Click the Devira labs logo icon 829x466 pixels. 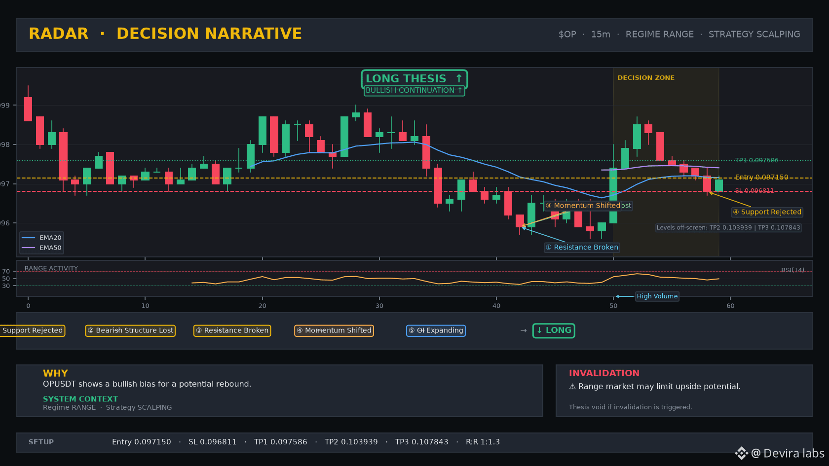point(741,453)
